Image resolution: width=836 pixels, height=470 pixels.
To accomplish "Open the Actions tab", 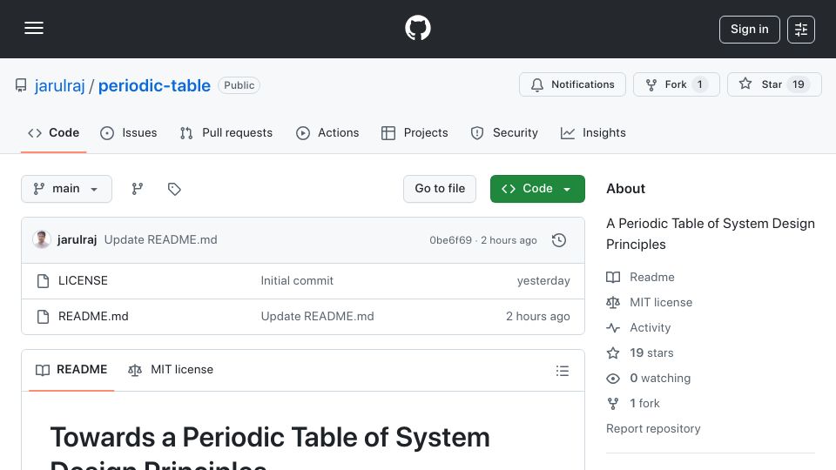I will pos(327,132).
